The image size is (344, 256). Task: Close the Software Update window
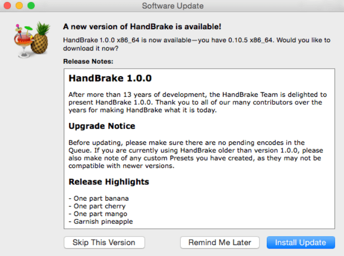pos(7,5)
